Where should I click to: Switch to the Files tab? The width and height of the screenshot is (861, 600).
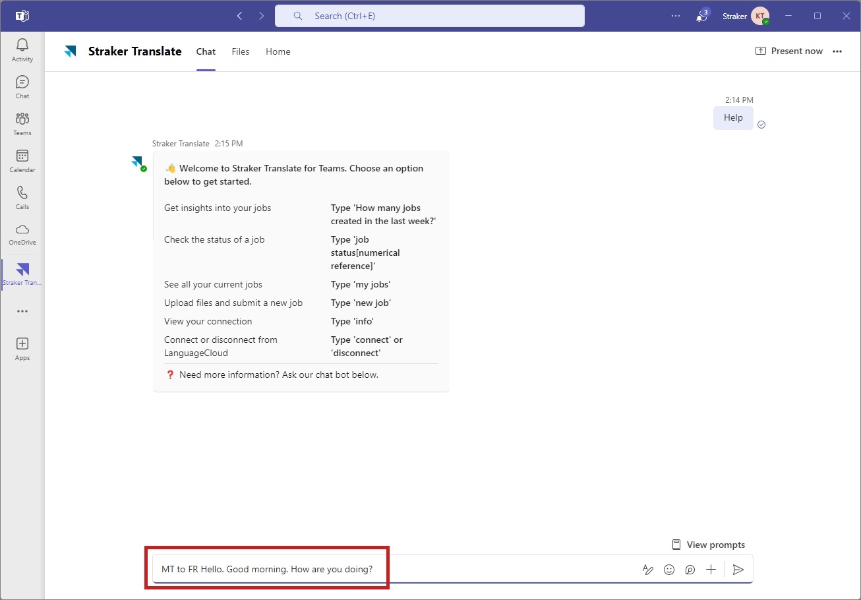tap(241, 51)
